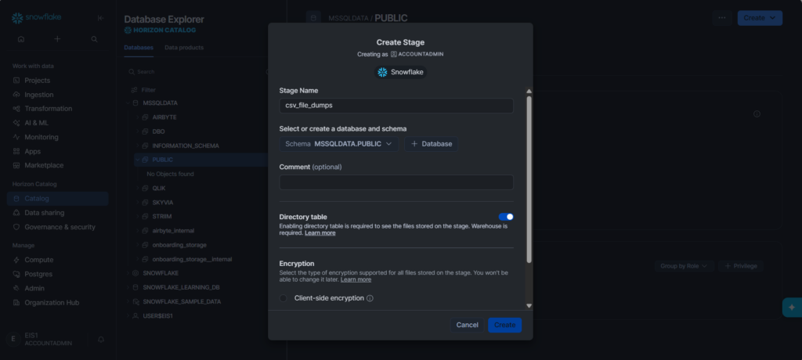Viewport: 802px width, 360px height.
Task: Expand the QLIK schema
Action: click(x=138, y=188)
